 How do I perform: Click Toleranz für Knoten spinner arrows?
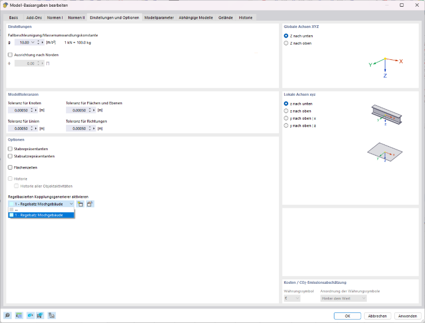32,110
